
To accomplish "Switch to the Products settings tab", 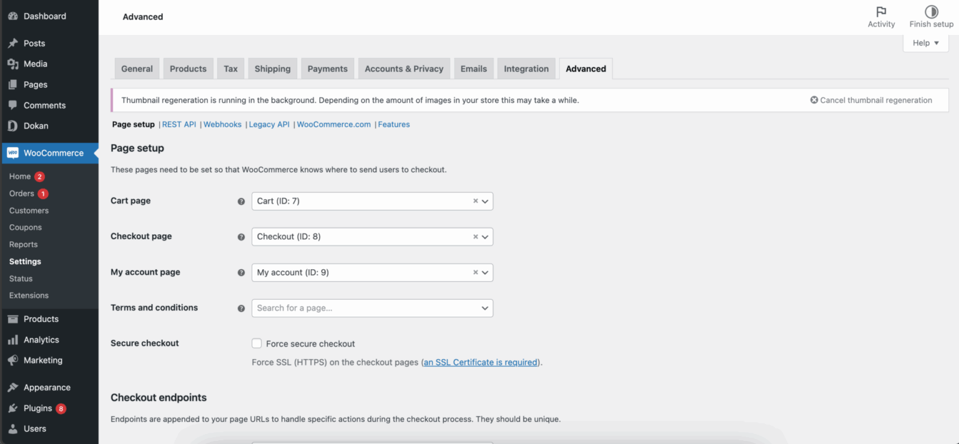I will tap(188, 69).
